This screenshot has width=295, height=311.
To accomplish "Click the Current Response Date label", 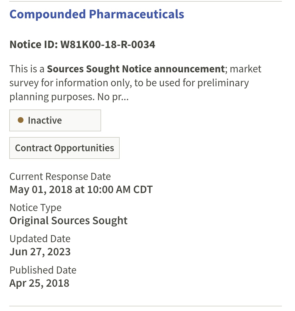I will [60, 177].
